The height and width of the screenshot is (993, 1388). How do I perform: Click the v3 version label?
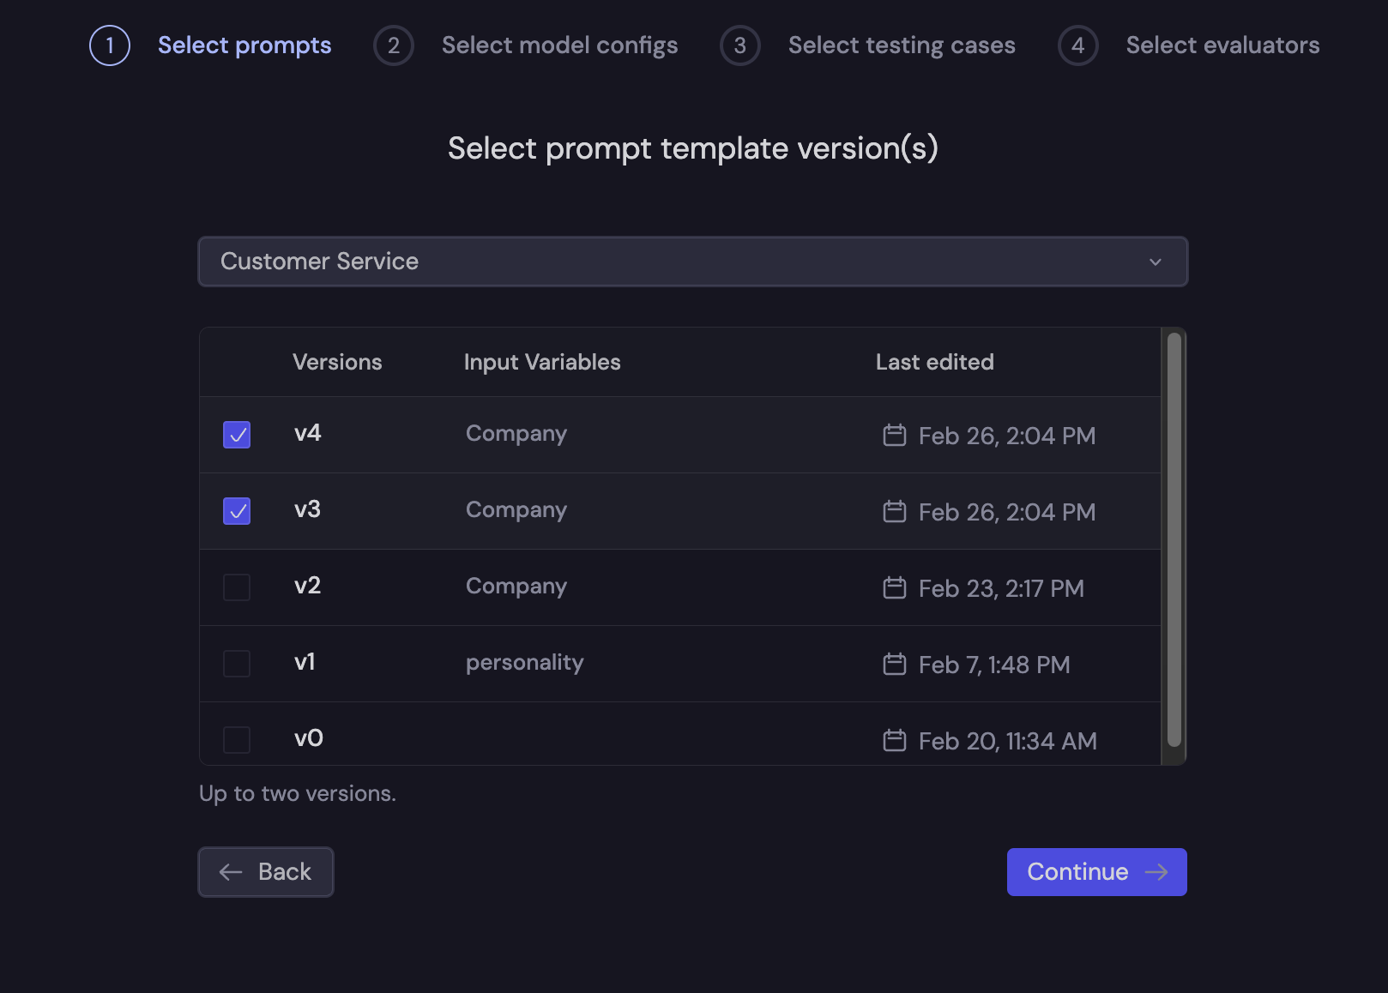click(308, 509)
